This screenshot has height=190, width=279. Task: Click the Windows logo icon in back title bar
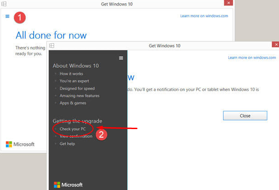point(4,4)
